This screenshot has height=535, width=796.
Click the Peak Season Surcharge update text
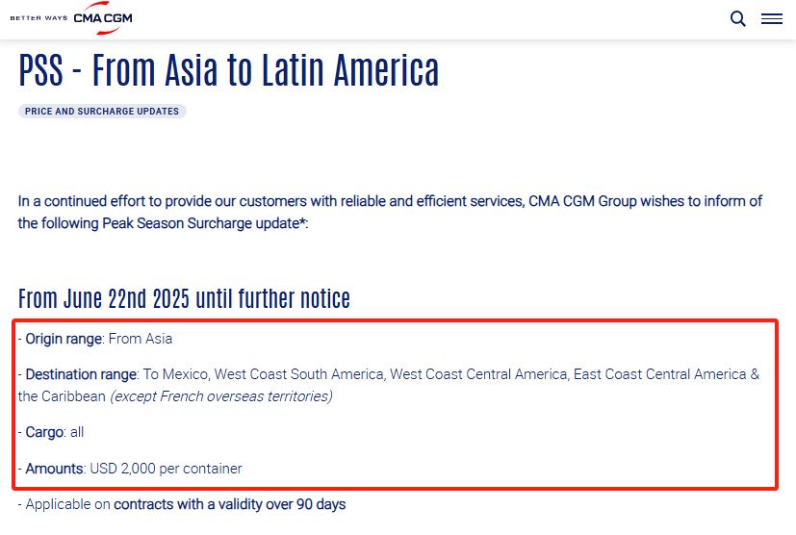(x=202, y=223)
